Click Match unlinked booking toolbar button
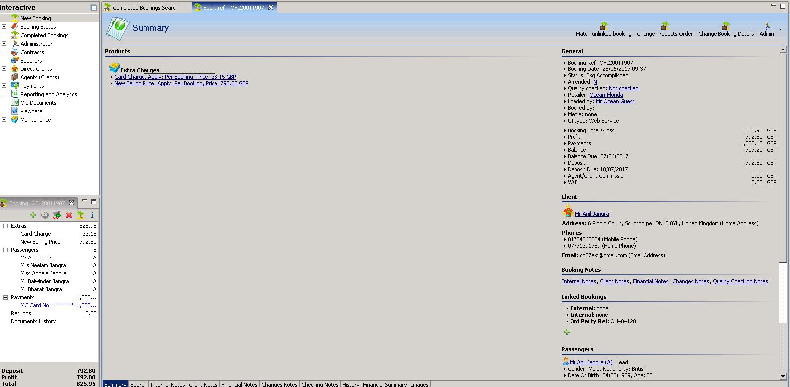This screenshot has width=790, height=387. [x=603, y=30]
